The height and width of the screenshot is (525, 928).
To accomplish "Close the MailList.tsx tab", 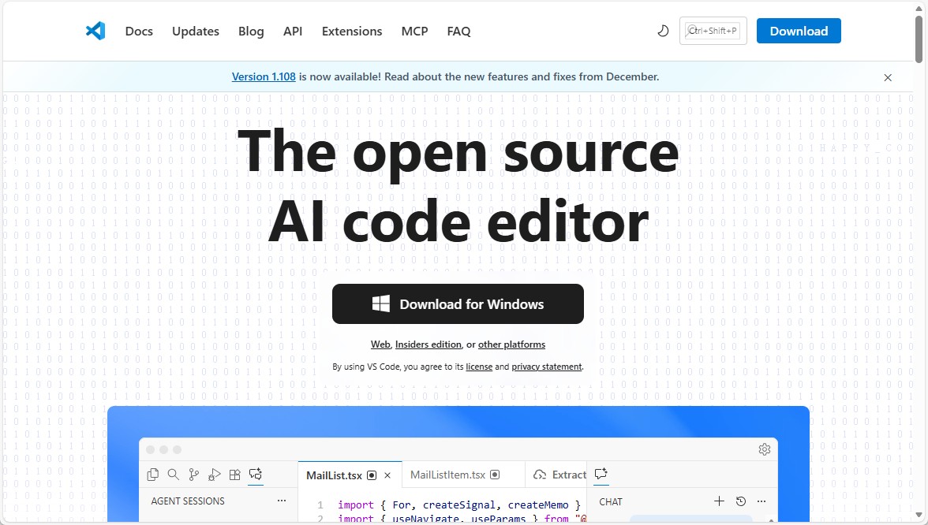I will click(x=387, y=475).
